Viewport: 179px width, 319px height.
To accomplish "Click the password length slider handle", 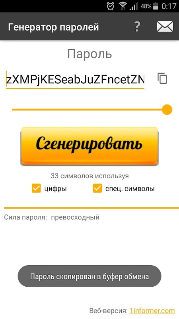I will pyautogui.click(x=167, y=110).
